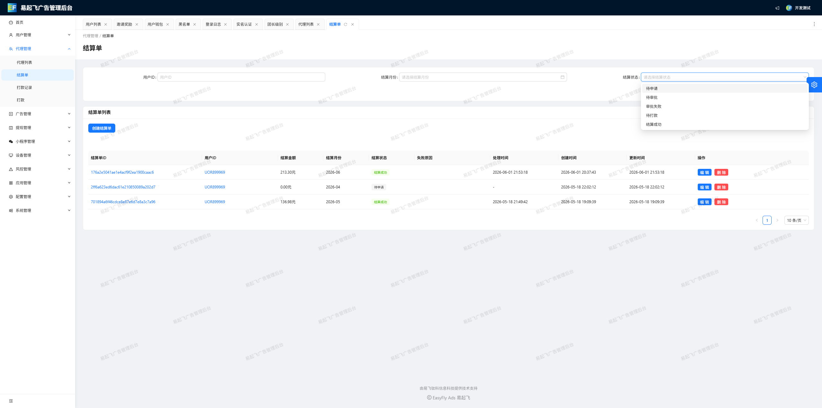Choose 待申请 from status dropdown
Viewport: 822px width, 408px height.
click(725, 89)
